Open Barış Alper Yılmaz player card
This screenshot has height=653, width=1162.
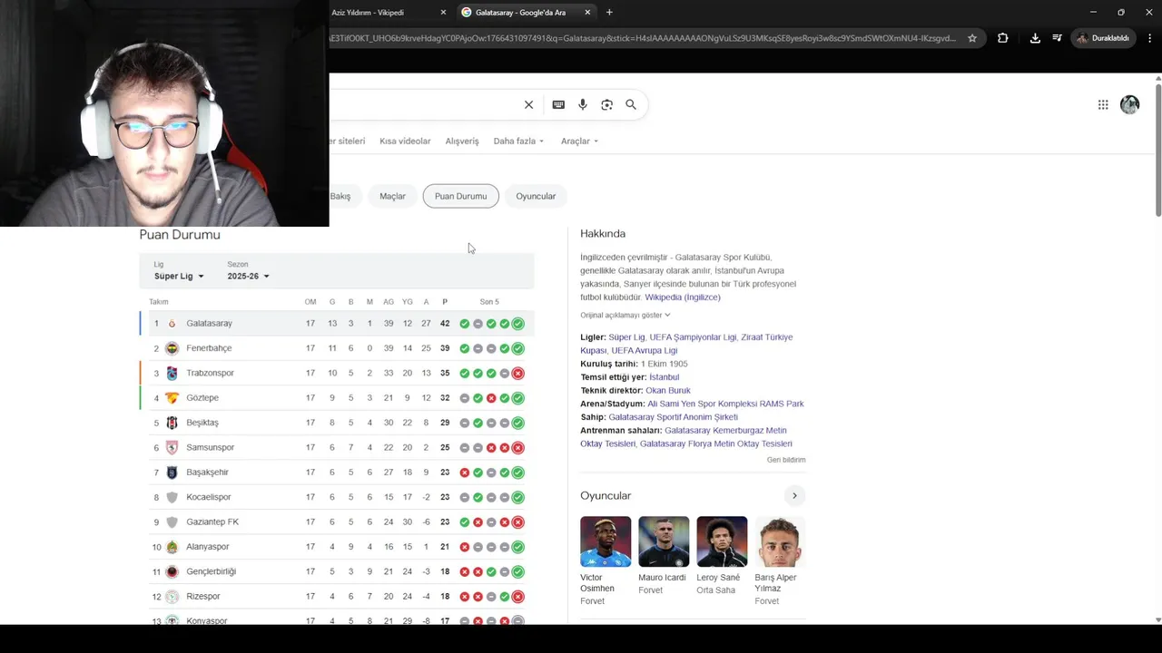[780, 560]
